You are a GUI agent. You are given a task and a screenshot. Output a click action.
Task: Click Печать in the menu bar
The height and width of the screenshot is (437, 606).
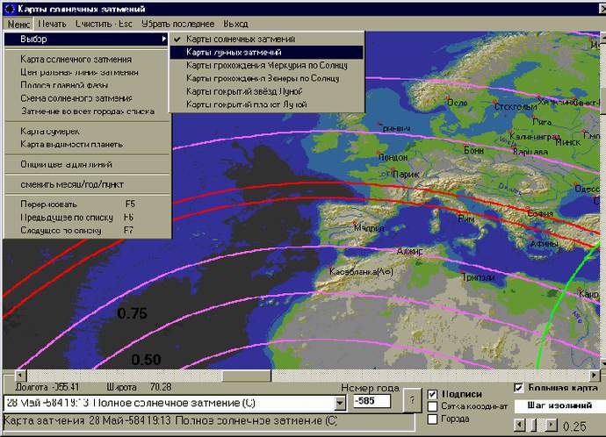click(x=52, y=24)
